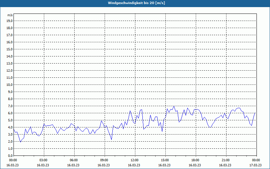Select the '15,0' y-axis label

[x=10, y=49]
